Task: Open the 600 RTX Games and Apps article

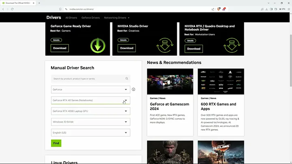Action: click(x=219, y=106)
